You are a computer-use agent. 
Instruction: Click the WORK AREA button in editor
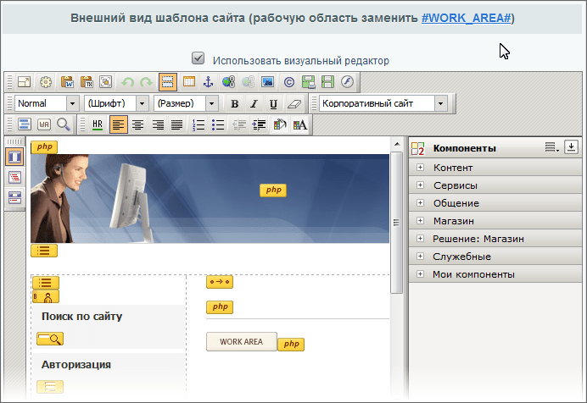(x=241, y=341)
